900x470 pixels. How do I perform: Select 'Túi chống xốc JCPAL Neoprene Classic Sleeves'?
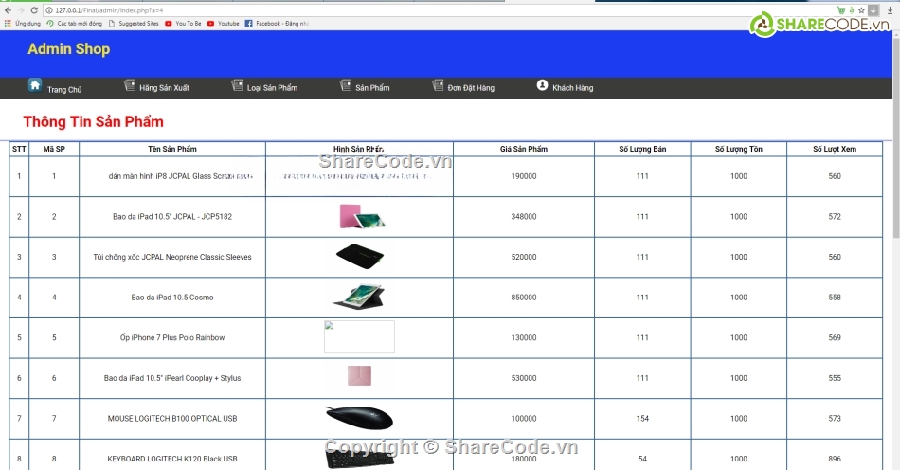pos(172,257)
